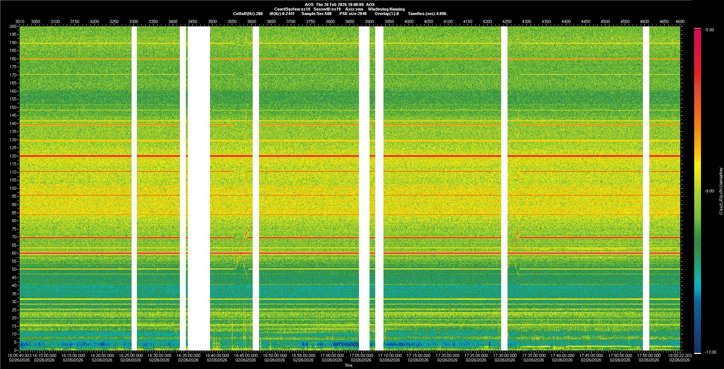
Task: Click the red top of the amplitude colorbar
Action: click(x=697, y=31)
